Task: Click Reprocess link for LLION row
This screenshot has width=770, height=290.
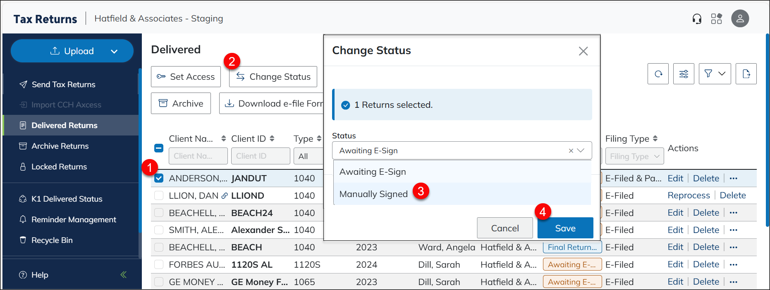Action: pyautogui.click(x=689, y=195)
